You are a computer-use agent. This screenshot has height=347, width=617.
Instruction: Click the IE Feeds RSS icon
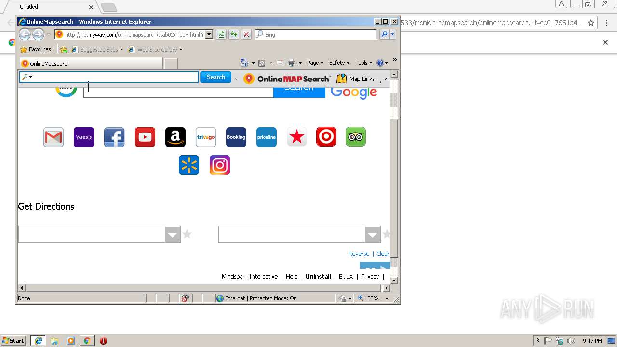[262, 63]
